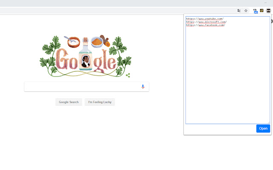Place cursor in the youtube.com URL line
273x170 pixels.
[205, 19]
